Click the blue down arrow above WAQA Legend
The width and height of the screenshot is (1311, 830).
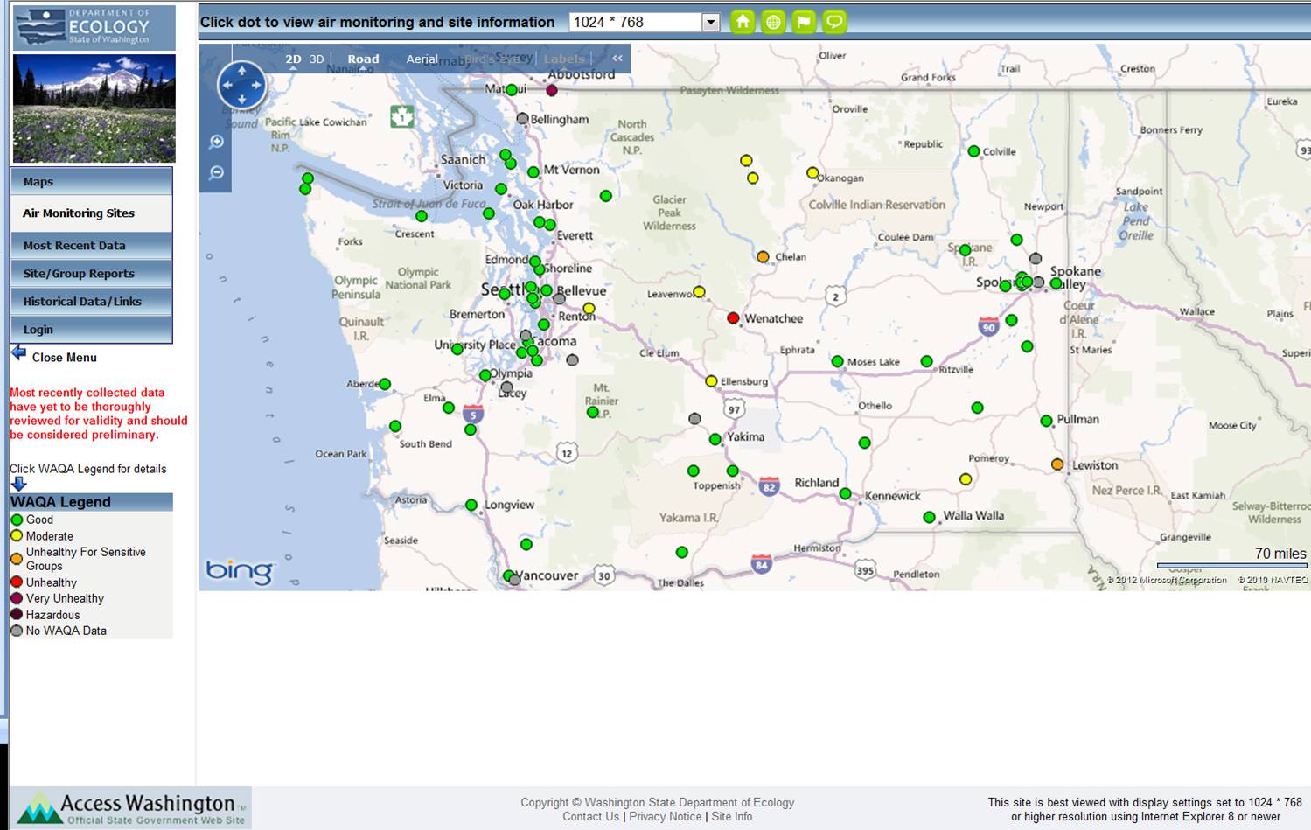pos(19,484)
